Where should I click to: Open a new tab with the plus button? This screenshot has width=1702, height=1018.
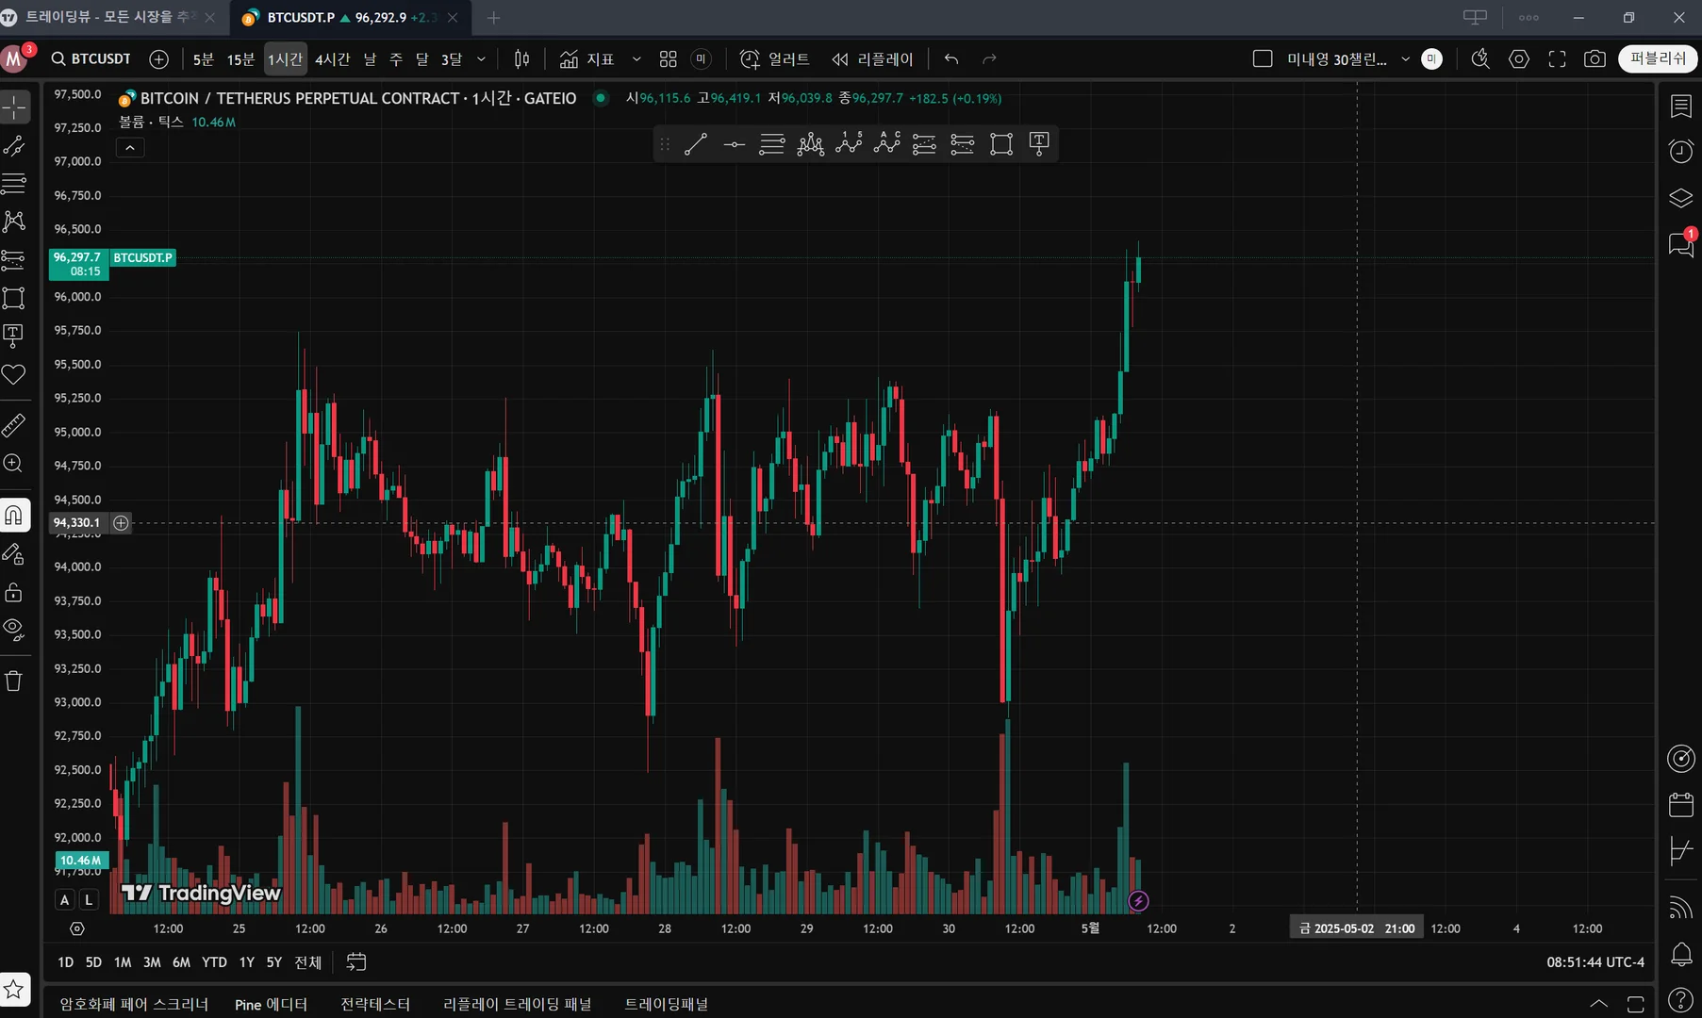point(493,17)
